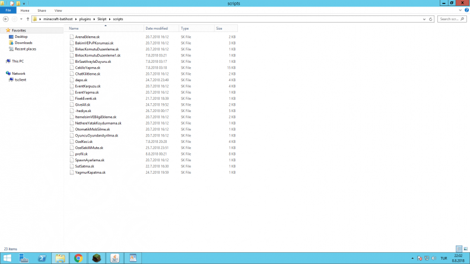Select the OyuncuOyundanAyrilma.sk file

point(97,135)
